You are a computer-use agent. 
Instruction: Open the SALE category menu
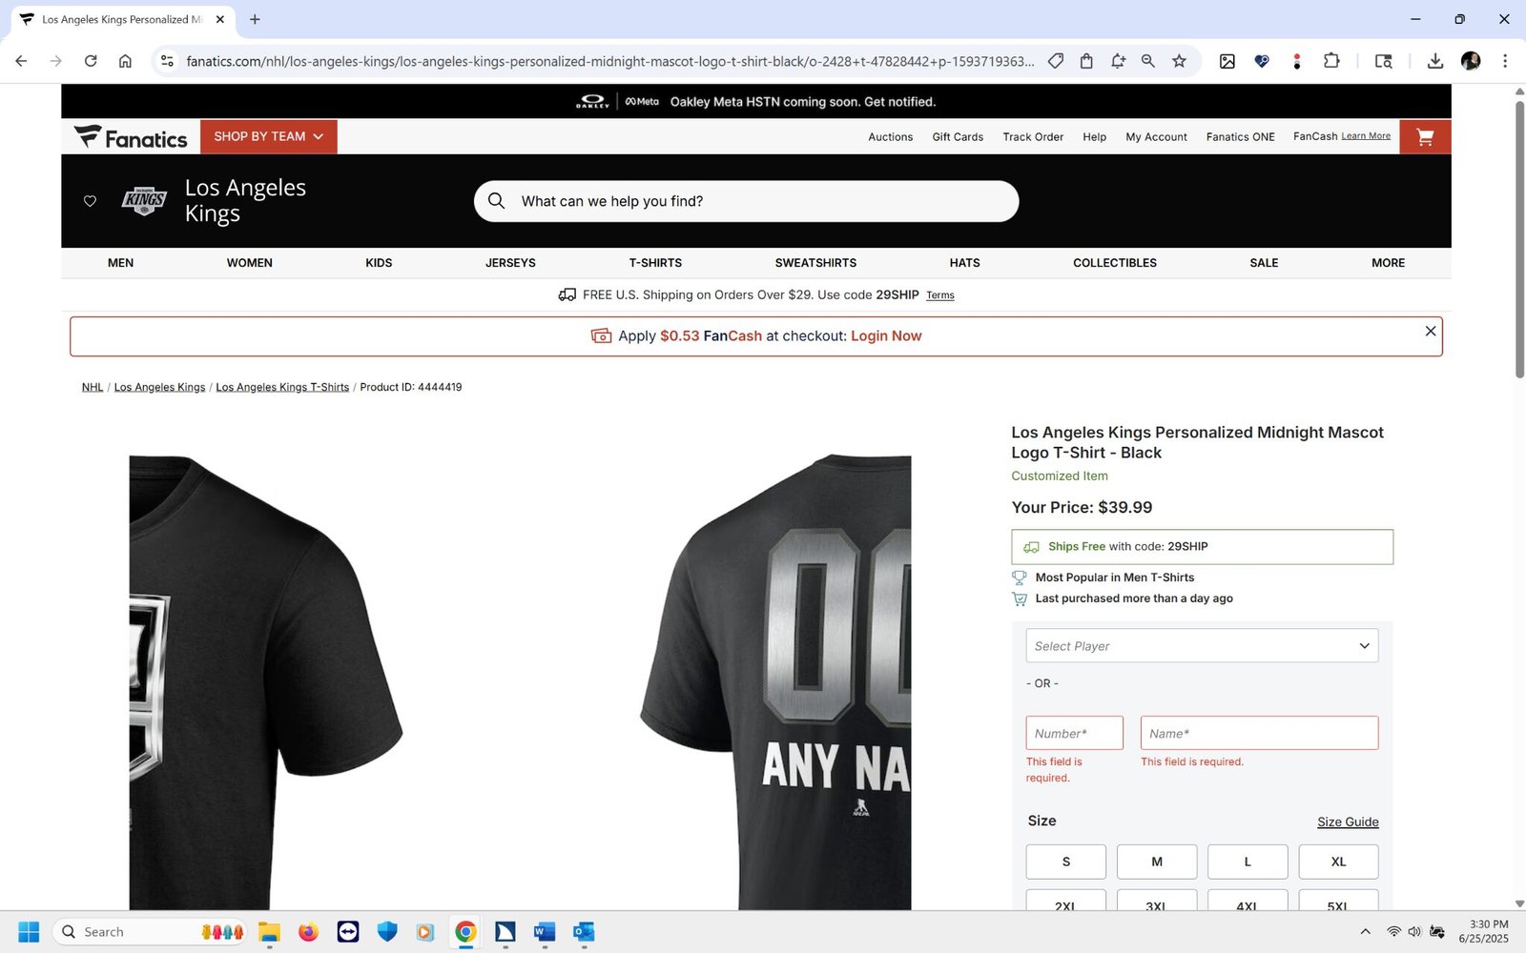(1264, 263)
